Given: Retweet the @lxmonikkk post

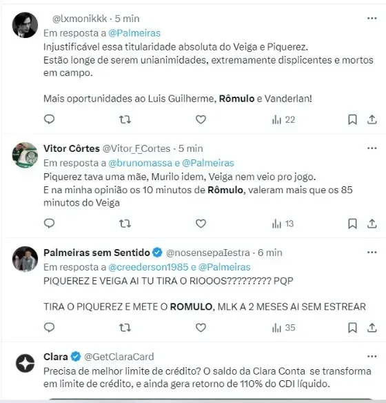Looking at the screenshot, I should coord(125,119).
